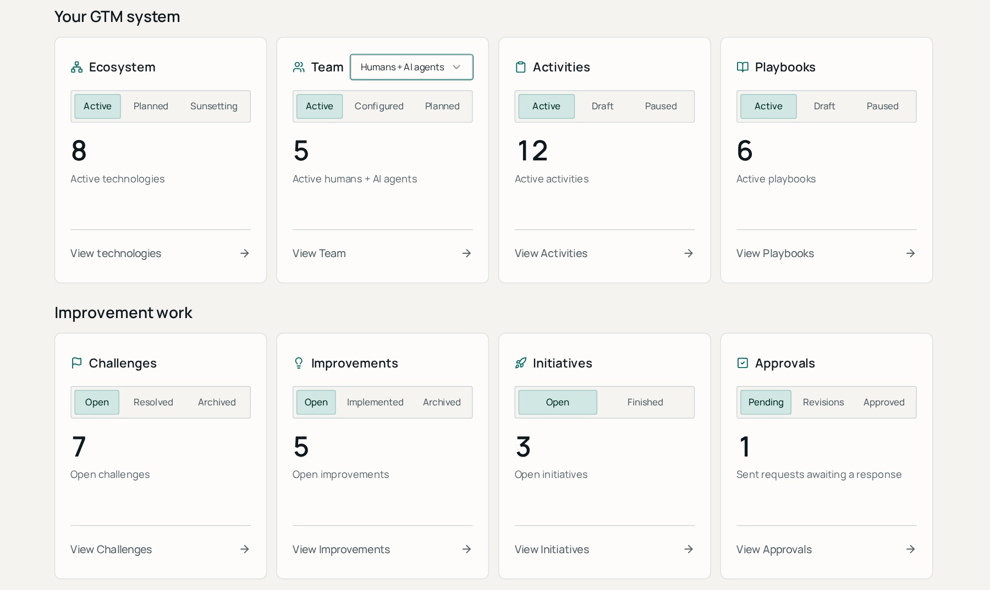Select Archived in the Improvements card

(442, 403)
